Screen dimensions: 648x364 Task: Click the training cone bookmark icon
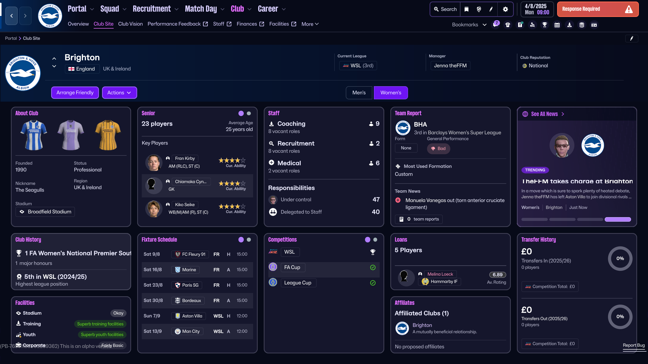[569, 25]
